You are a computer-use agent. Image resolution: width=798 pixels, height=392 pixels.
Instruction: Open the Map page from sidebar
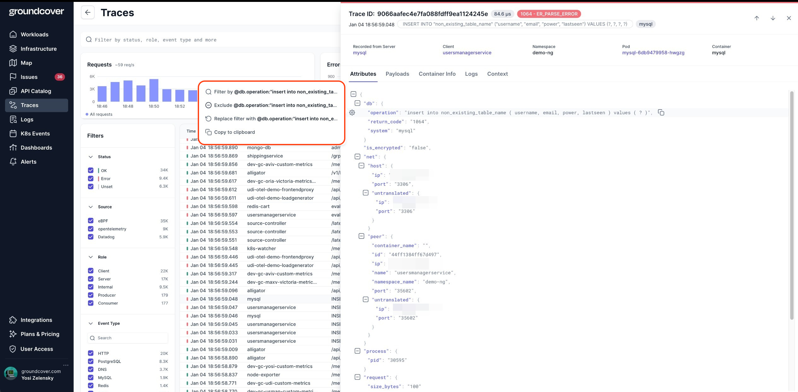(26, 63)
